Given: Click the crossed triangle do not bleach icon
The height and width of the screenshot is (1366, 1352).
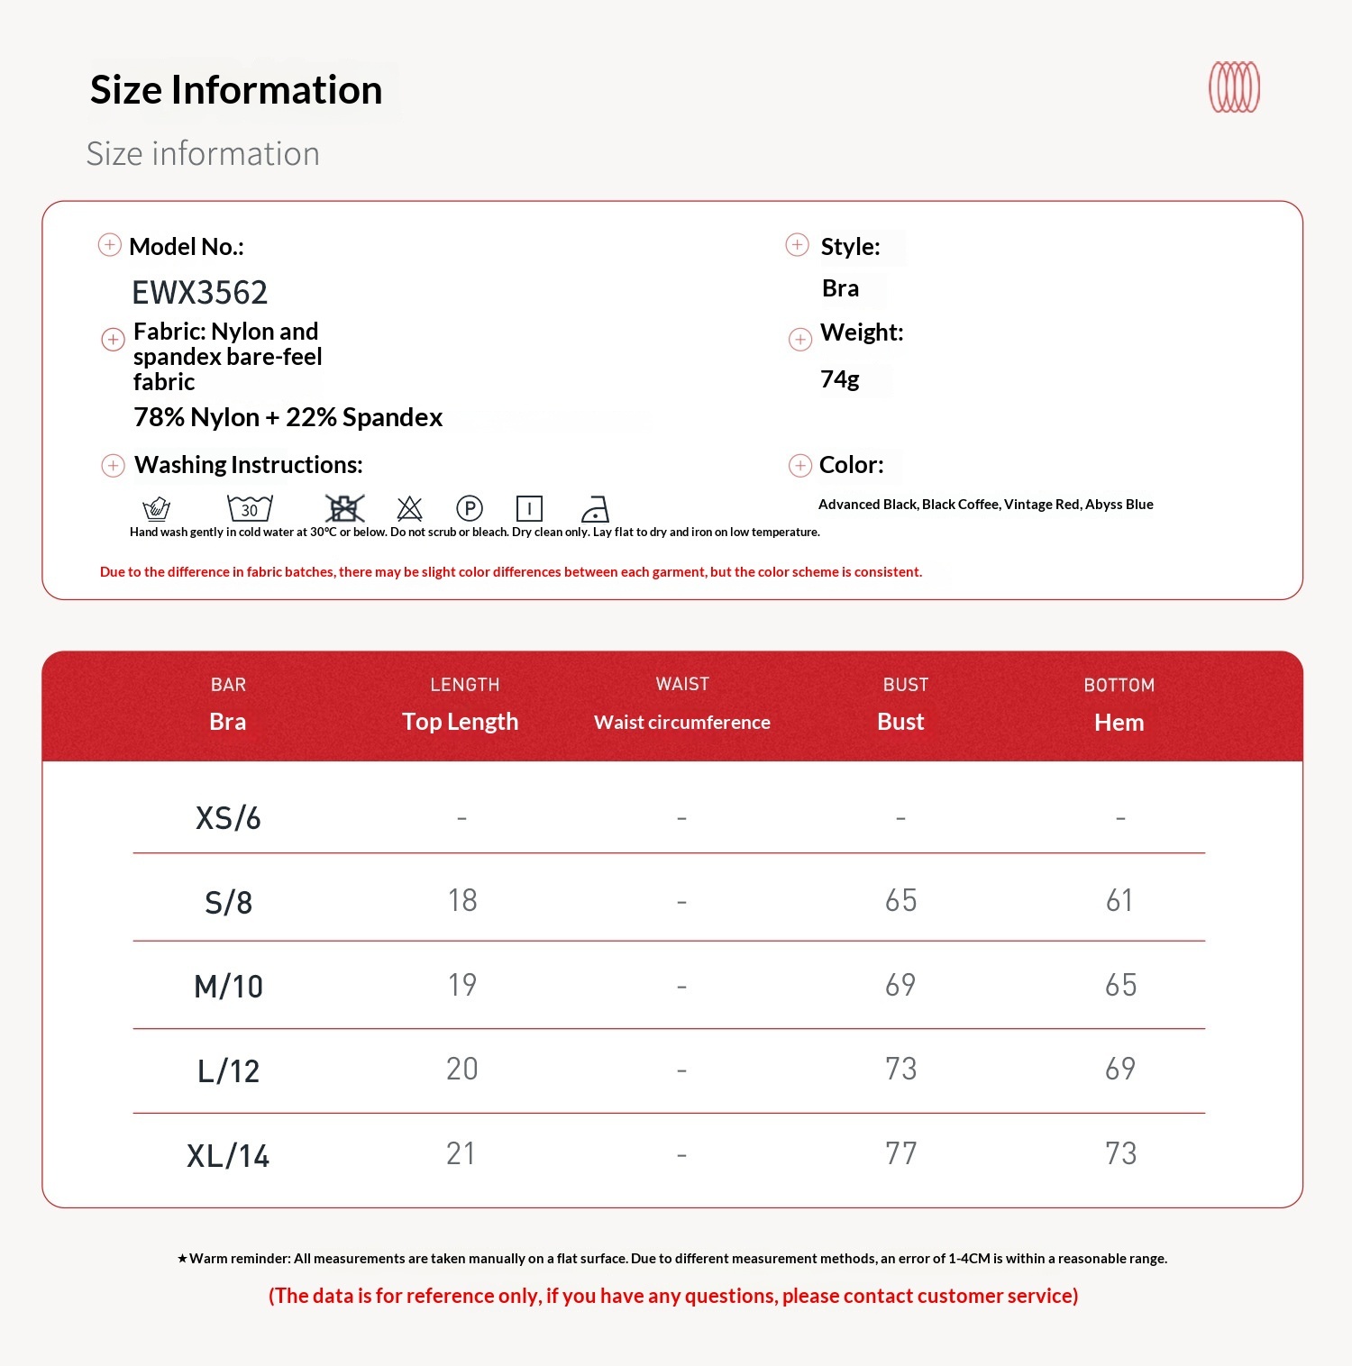Looking at the screenshot, I should coord(409,508).
